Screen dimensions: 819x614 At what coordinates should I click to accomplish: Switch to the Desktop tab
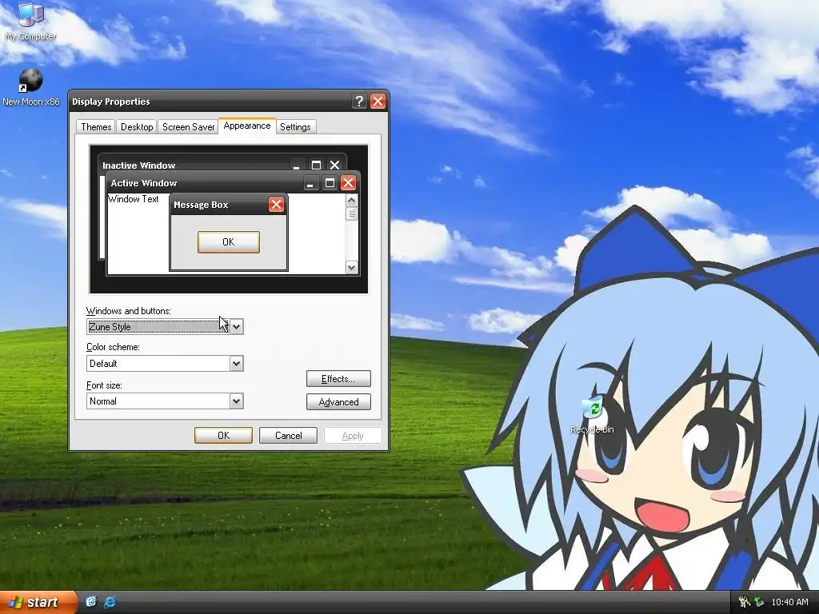[x=137, y=127]
